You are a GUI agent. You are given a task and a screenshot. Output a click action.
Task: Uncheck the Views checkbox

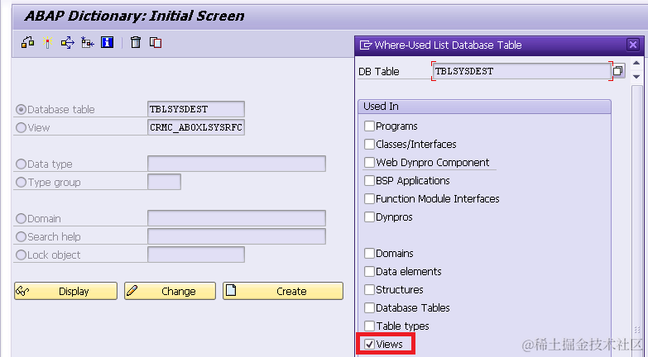click(369, 344)
